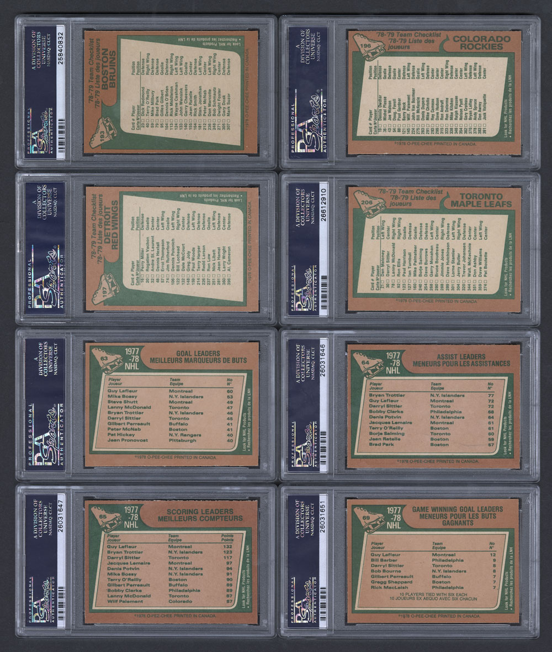Click Rick MacLeish row on Game Winning Goal card

[x=433, y=587]
